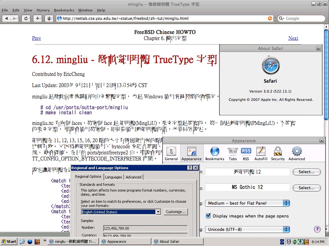Reload the current page
The height and width of the screenshot is (246, 329).
click(26, 18)
